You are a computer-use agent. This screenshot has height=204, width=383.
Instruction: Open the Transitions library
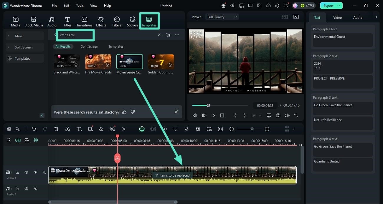(84, 21)
